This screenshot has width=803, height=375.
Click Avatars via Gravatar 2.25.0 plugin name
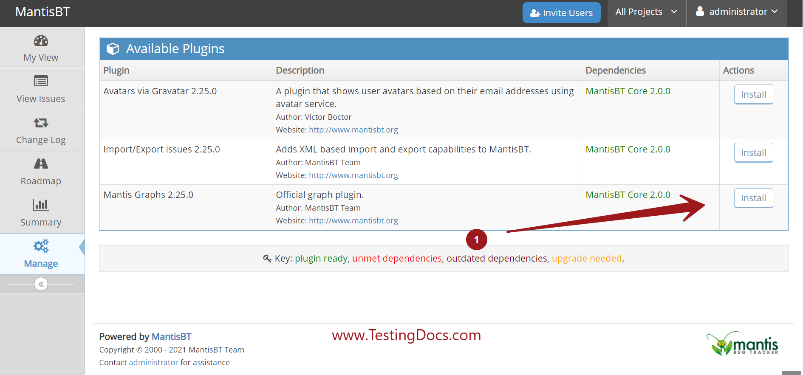(x=160, y=91)
